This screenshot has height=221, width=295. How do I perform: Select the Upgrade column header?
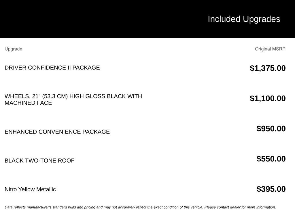pos(13,49)
